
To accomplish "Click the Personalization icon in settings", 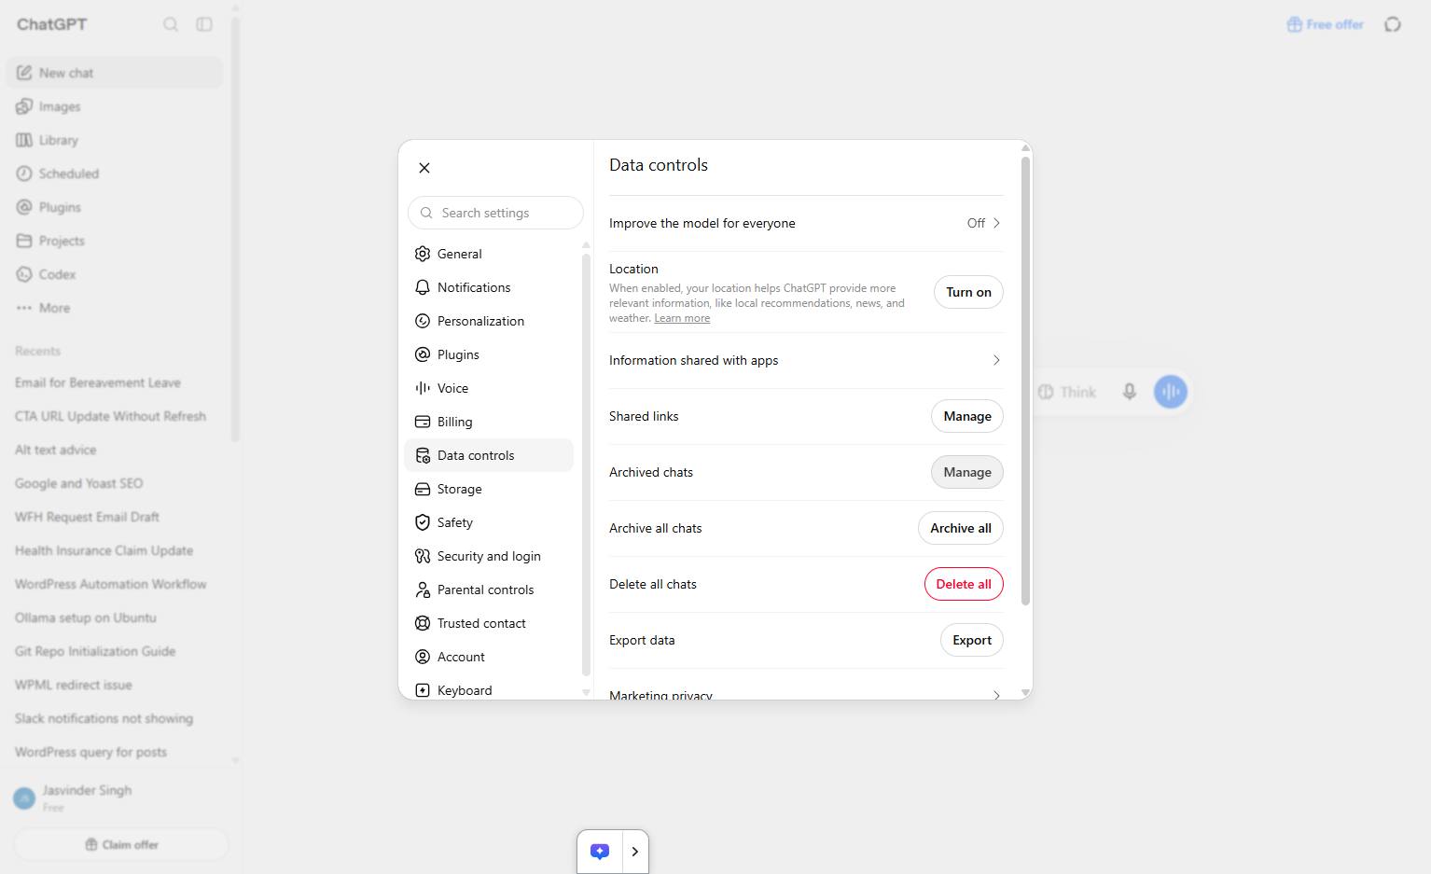I will click(x=423, y=321).
